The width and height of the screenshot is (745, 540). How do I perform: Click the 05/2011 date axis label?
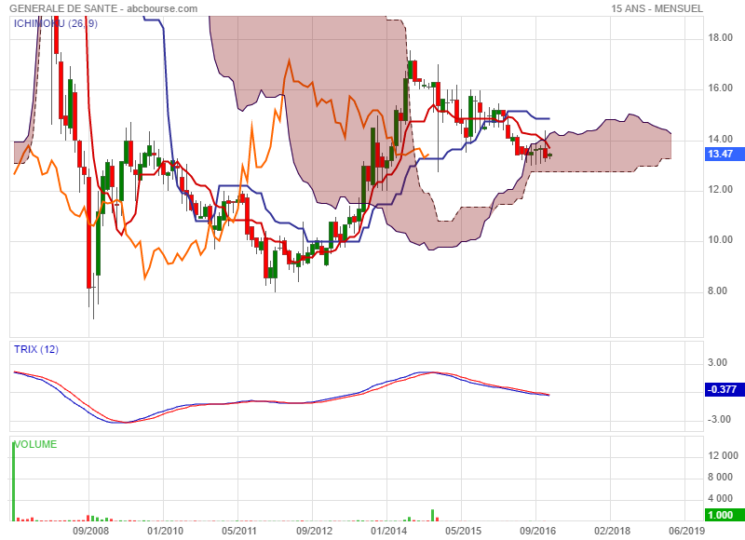(239, 531)
